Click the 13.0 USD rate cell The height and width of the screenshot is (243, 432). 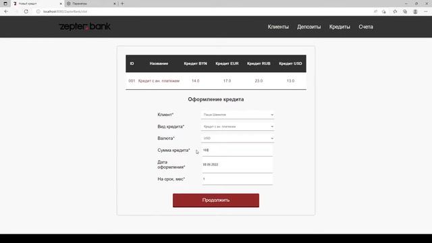click(x=290, y=81)
